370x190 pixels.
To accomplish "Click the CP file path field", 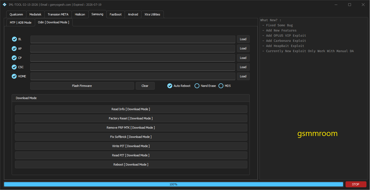I will [133, 58].
